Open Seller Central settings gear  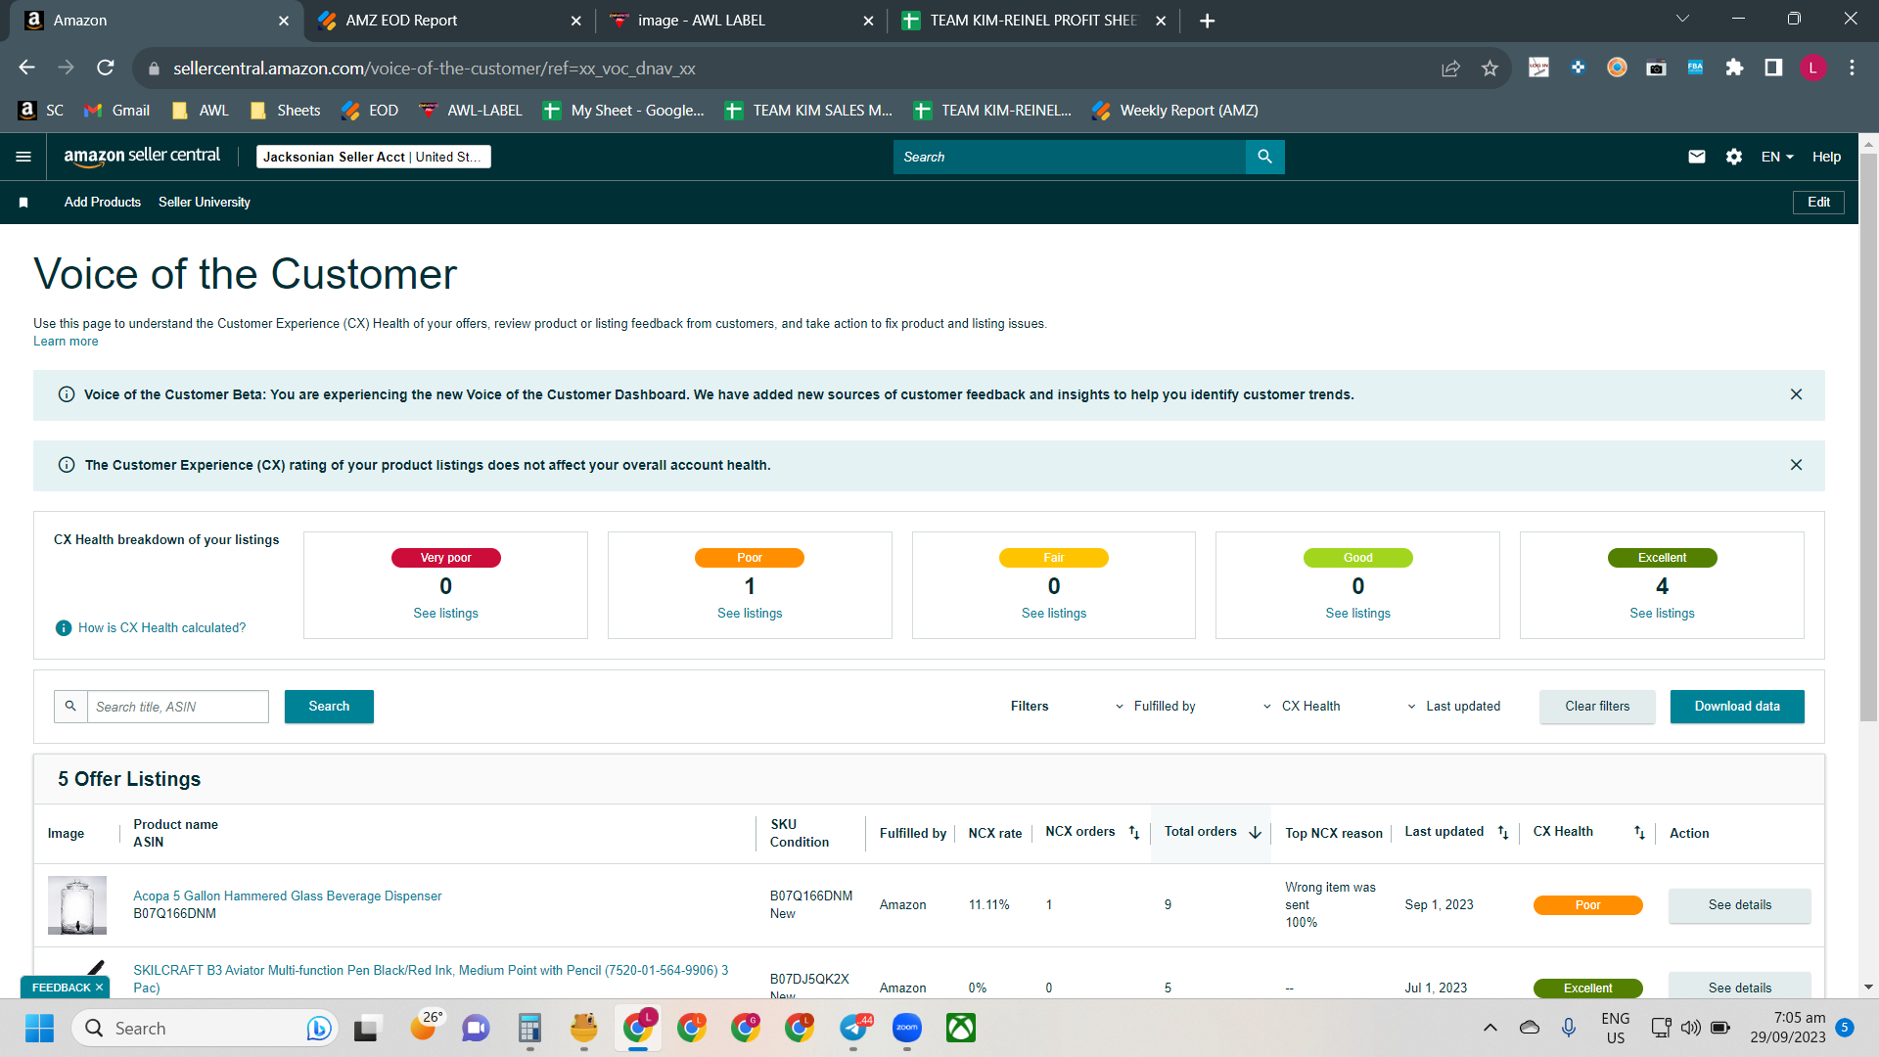click(x=1734, y=157)
